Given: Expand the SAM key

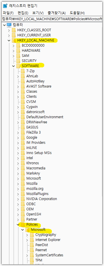Looking at the screenshot, I should pyautogui.click(x=13, y=56).
